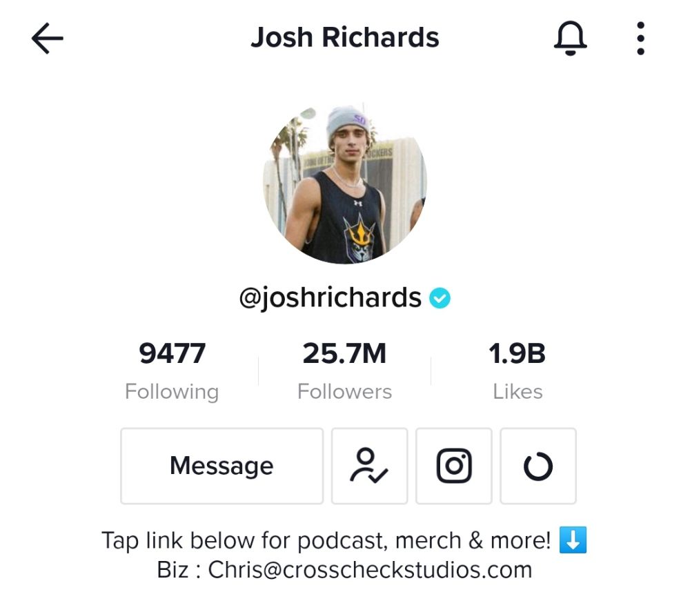Tap the followed-user checkmark icon

point(369,466)
